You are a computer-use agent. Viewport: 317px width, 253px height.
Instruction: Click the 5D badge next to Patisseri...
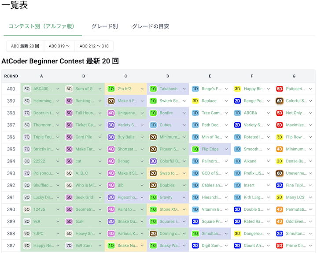pyautogui.click(x=280, y=89)
